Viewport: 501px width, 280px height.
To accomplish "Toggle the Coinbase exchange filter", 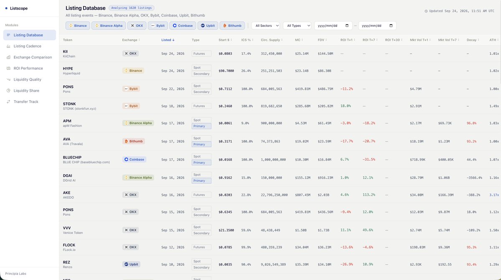I will click(x=183, y=25).
